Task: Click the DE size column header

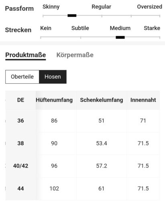Action: [x=20, y=100]
